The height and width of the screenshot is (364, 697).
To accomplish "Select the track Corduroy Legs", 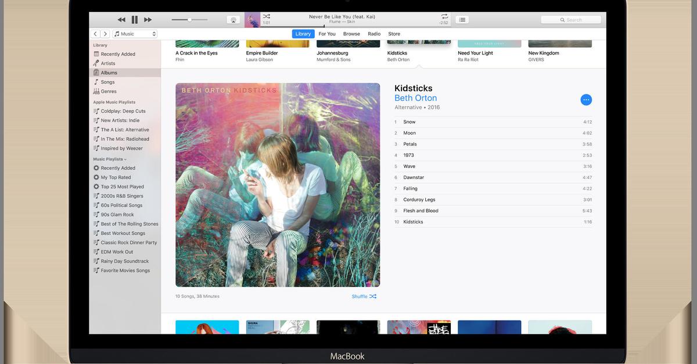I will tap(493, 199).
